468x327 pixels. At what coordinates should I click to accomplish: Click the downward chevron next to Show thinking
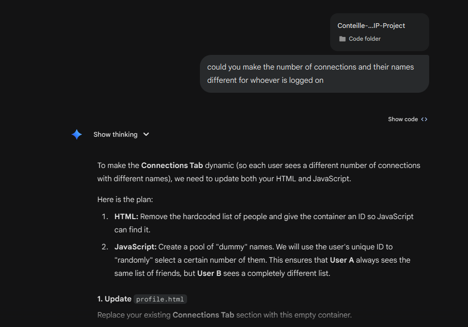146,134
